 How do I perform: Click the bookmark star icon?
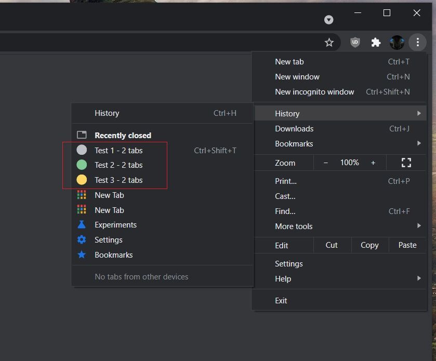(329, 43)
